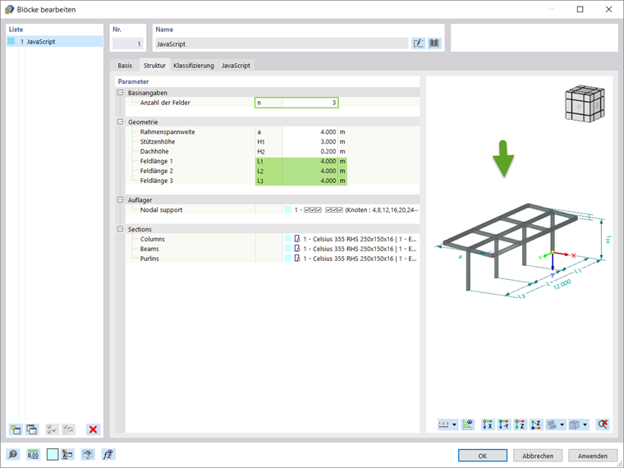Click the magnifier with red X icon
624x468 pixels.
coord(603,424)
